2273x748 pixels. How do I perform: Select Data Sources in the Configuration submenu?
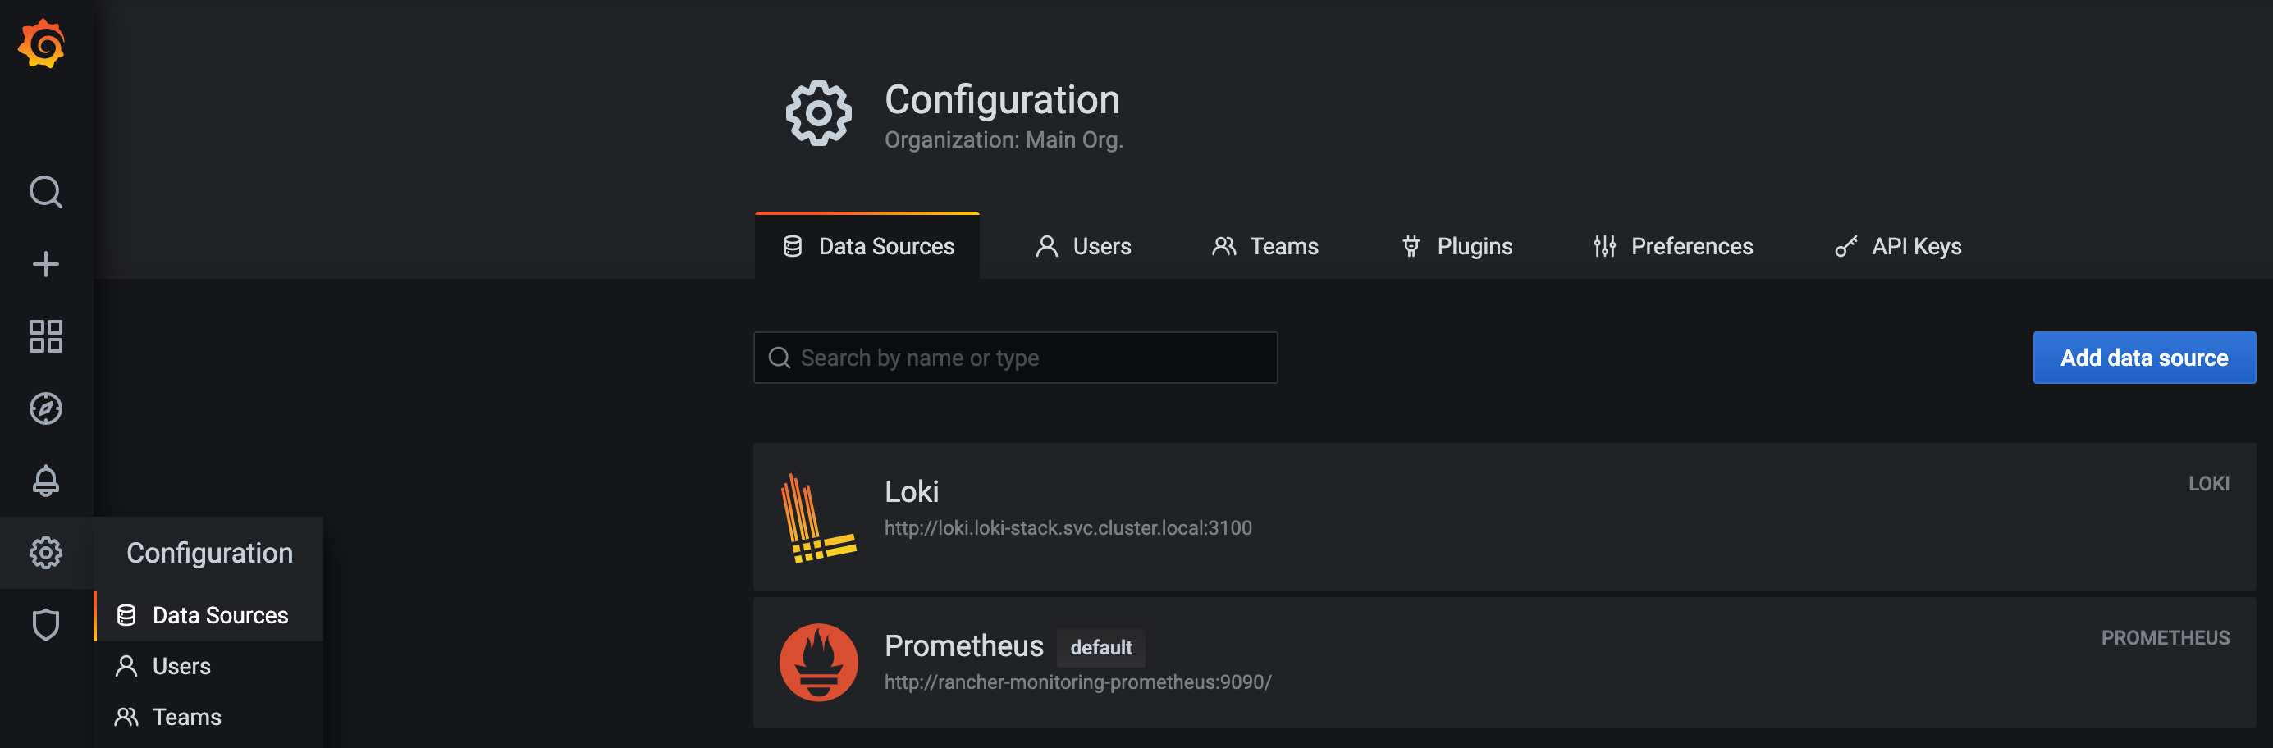219,615
